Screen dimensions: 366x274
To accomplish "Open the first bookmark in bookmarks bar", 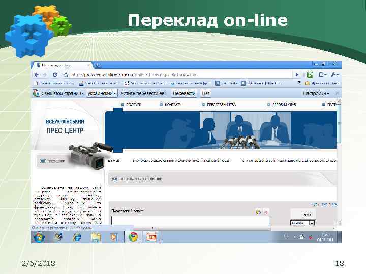I will coord(54,83).
